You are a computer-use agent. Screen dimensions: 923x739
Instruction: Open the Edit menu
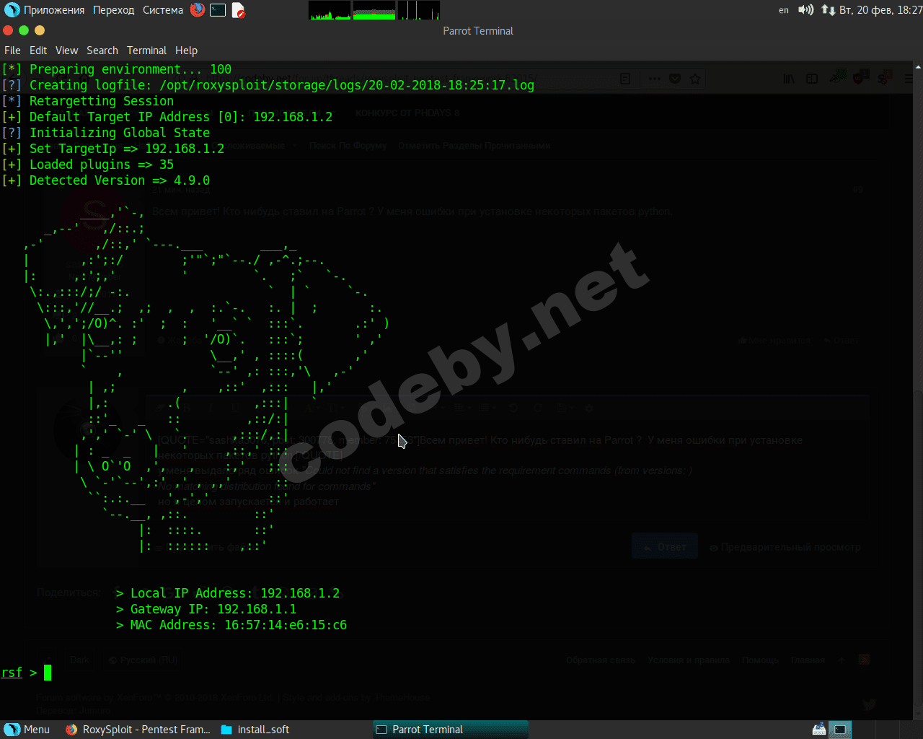click(x=38, y=51)
